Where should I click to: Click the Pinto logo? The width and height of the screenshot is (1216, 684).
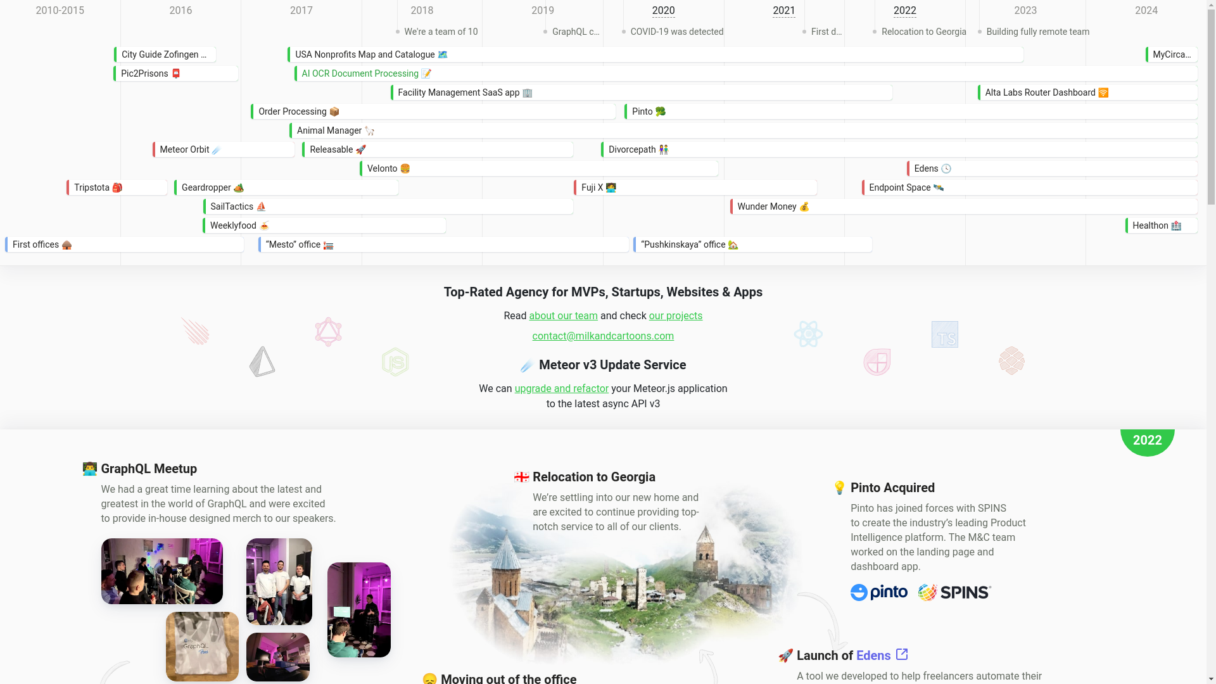pos(878,592)
